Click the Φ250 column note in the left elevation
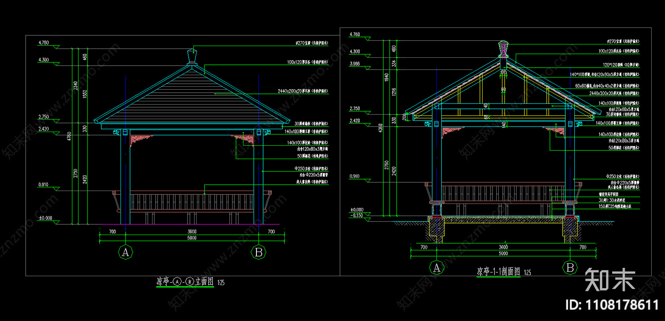Viewport: 665px width, 321px height. coord(311,169)
